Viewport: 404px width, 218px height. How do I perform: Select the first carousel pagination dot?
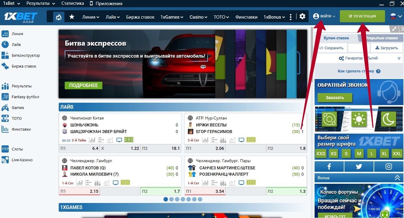[x=166, y=199]
